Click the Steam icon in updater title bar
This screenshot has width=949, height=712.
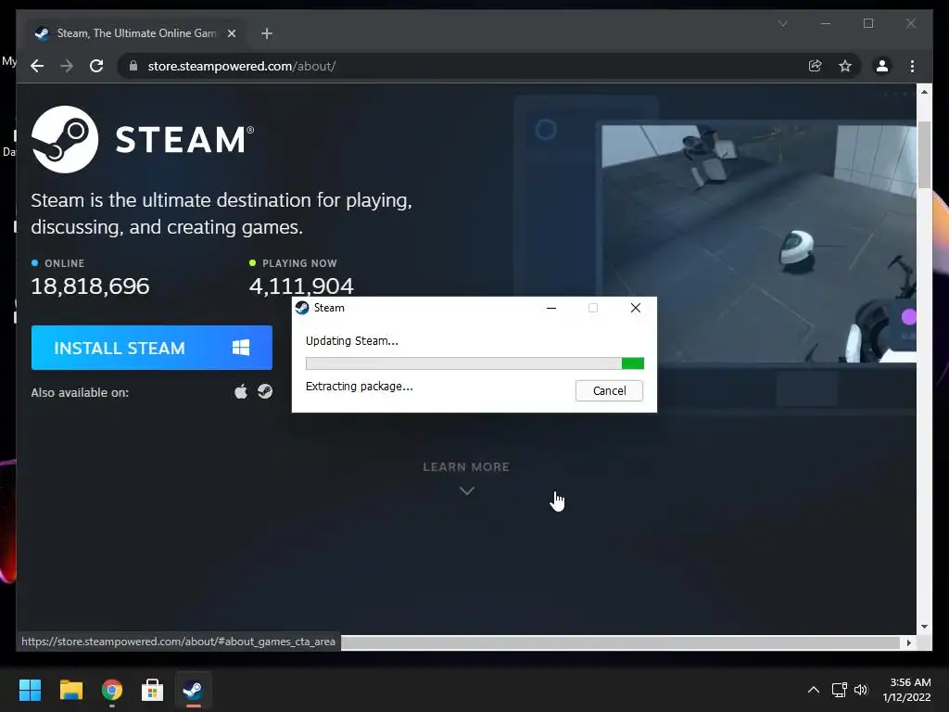[302, 308]
